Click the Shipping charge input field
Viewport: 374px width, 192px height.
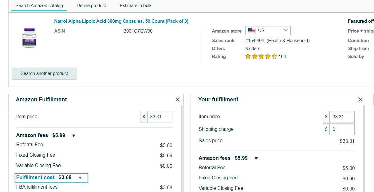[x=342, y=129]
